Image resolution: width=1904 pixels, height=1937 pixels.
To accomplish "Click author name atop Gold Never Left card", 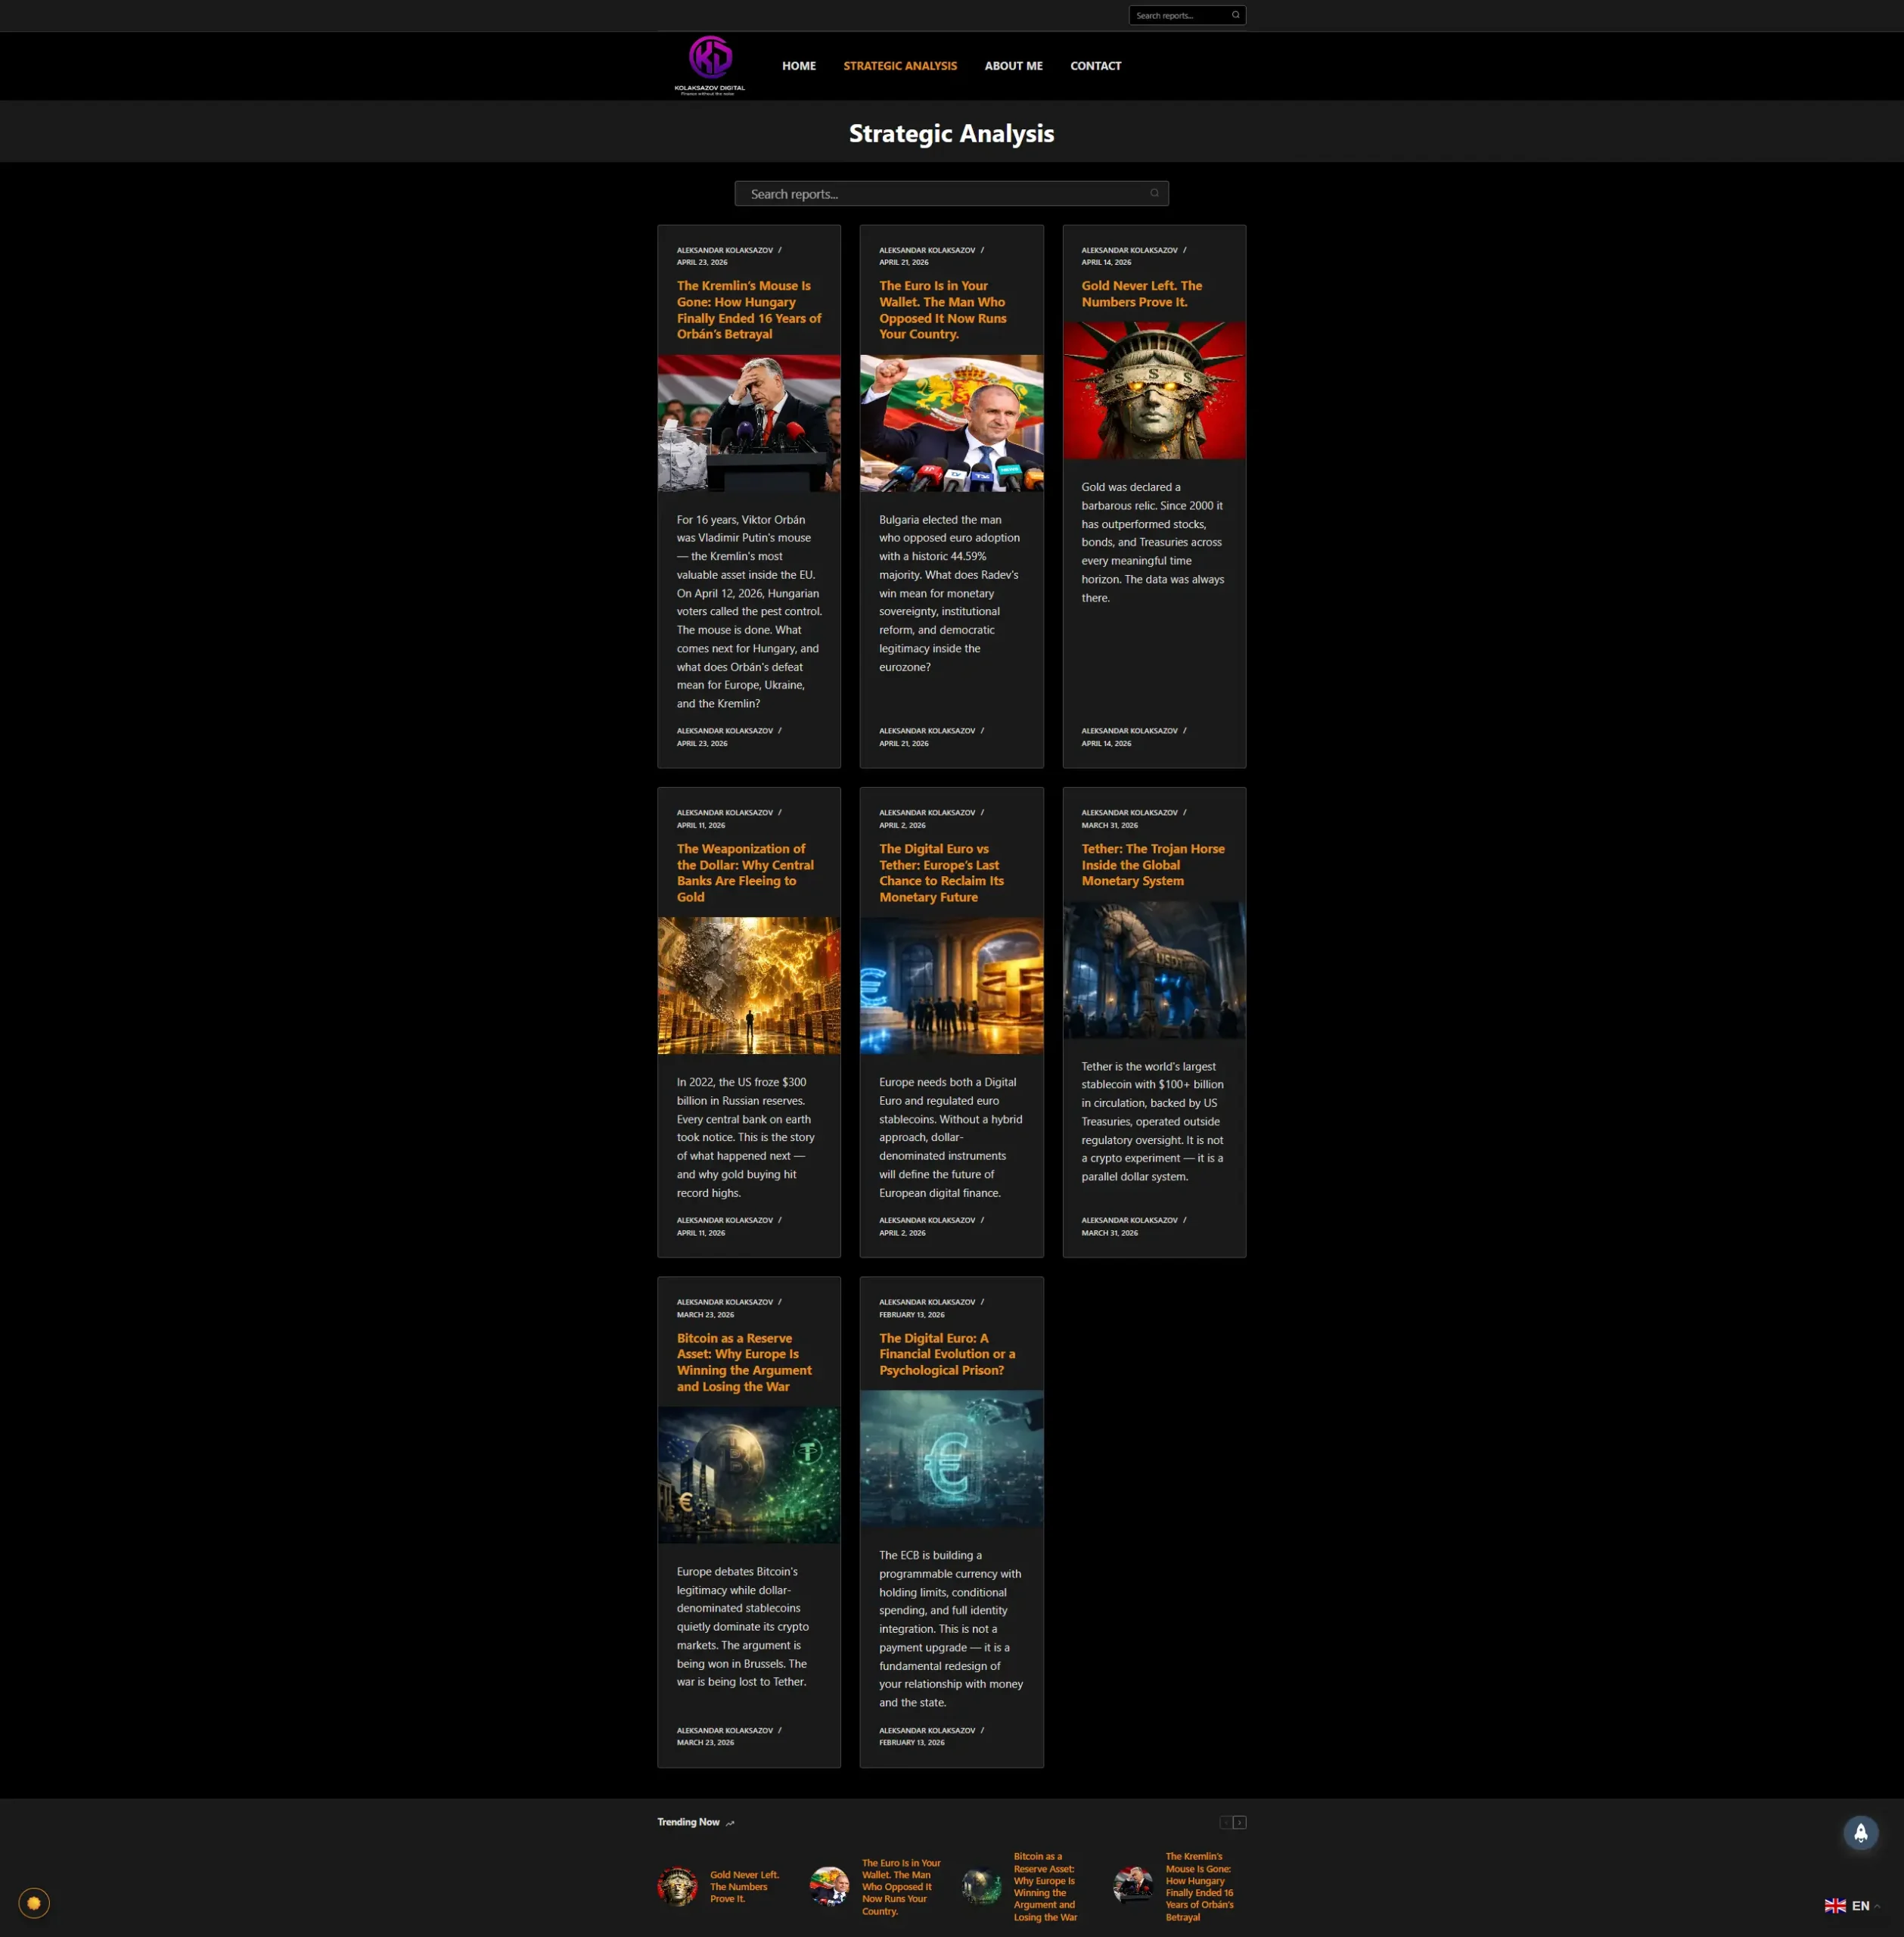I will [x=1129, y=250].
